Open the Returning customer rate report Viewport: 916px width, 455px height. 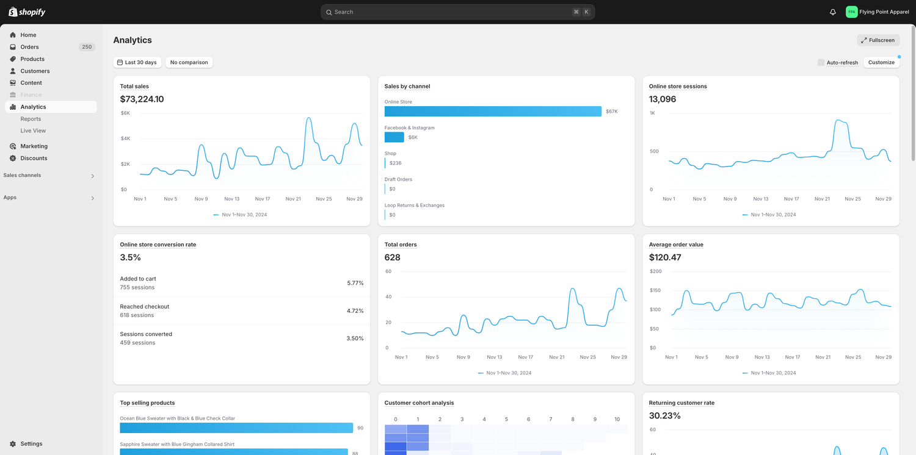point(682,403)
